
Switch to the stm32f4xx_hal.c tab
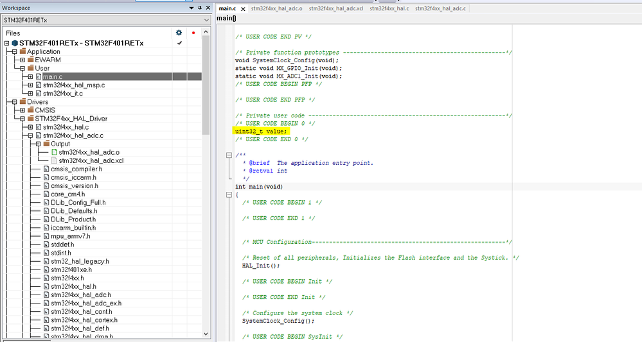389,8
